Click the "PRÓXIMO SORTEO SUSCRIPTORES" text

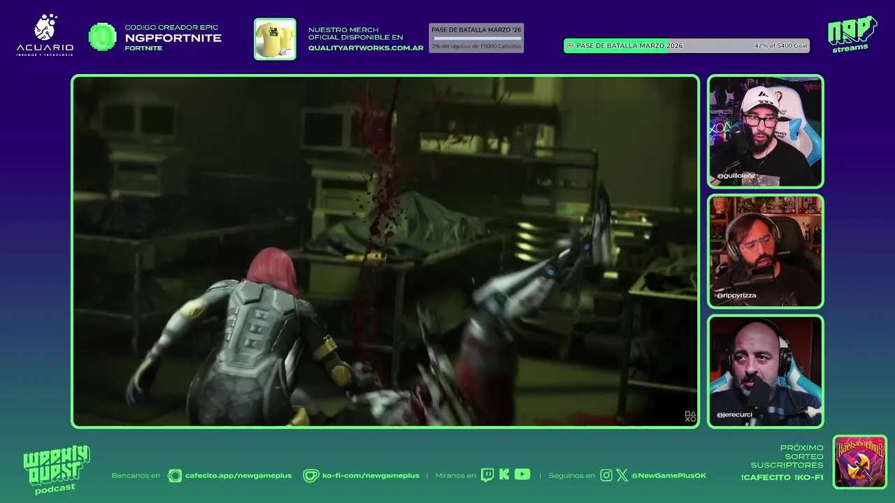pos(787,456)
